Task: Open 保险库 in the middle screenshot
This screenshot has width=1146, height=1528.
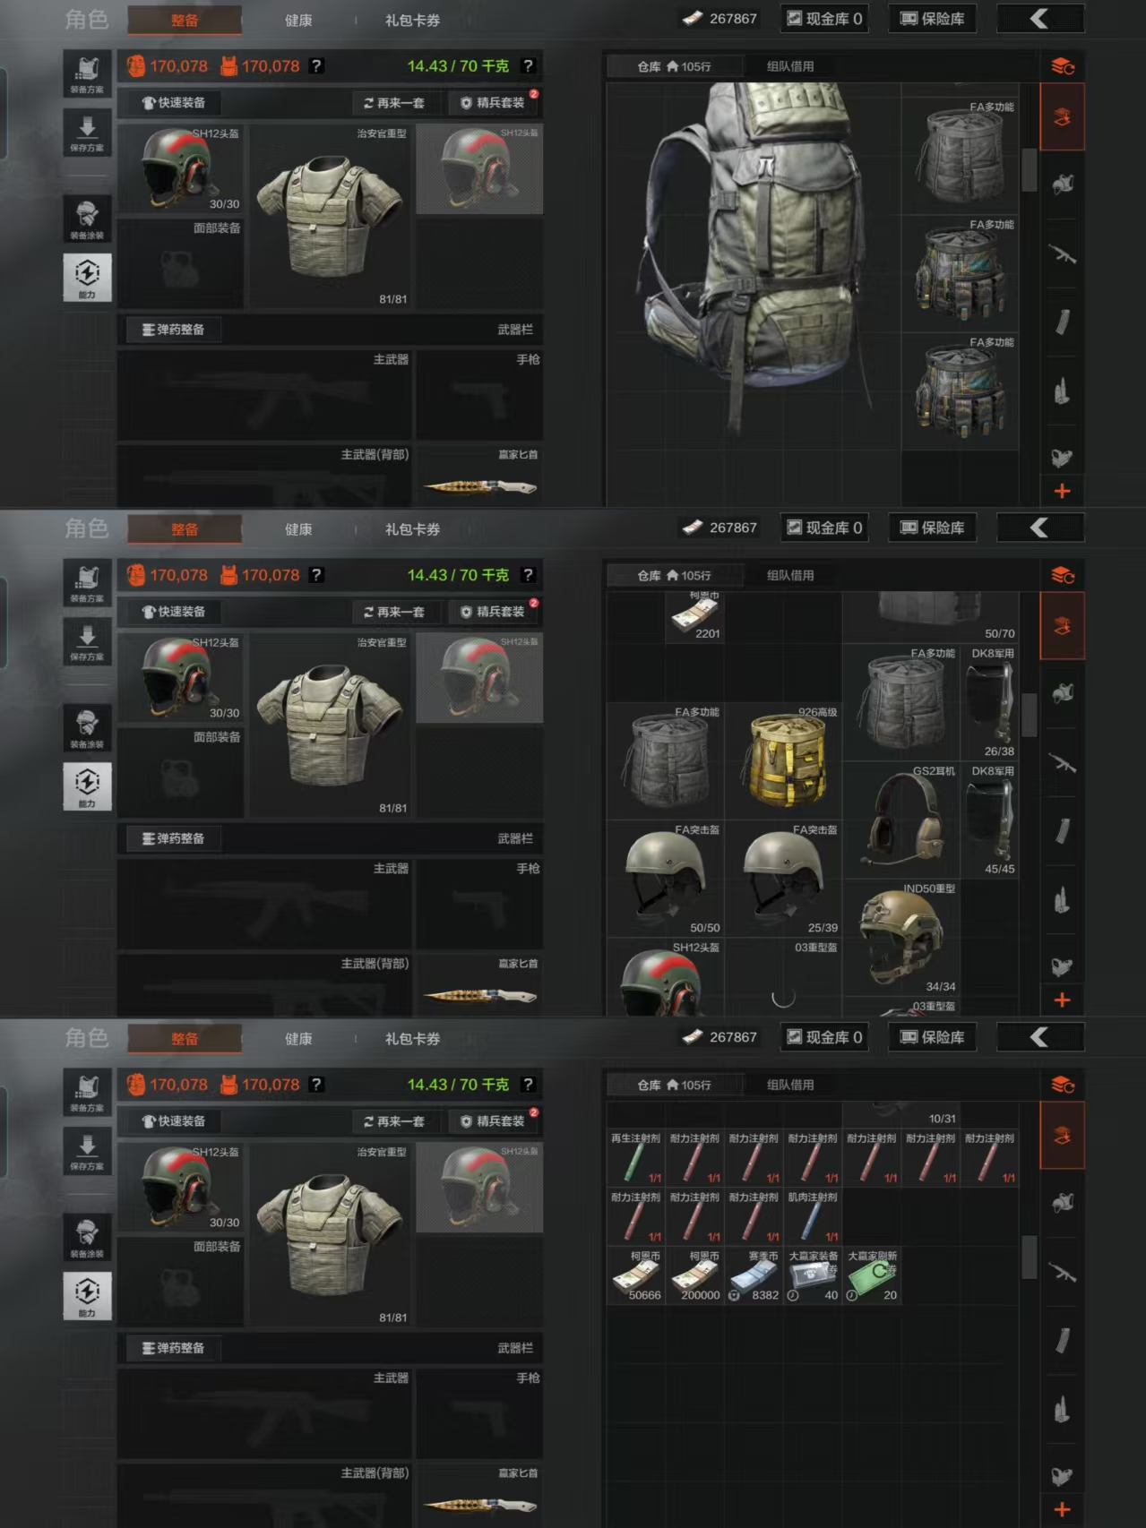Action: pyautogui.click(x=933, y=528)
